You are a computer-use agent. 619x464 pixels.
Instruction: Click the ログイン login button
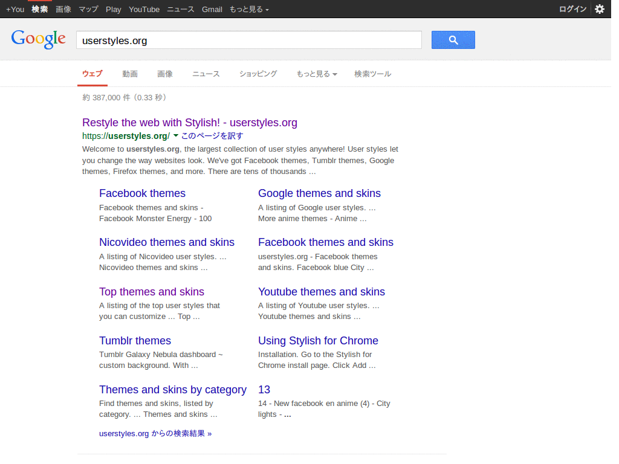pos(573,9)
